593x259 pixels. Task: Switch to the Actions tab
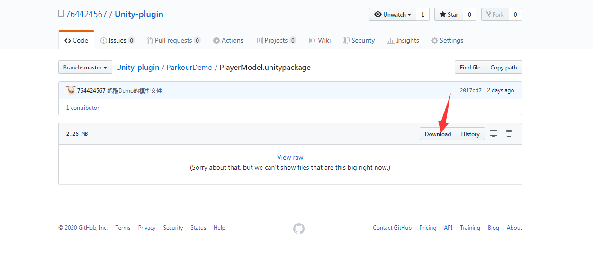pyautogui.click(x=228, y=40)
